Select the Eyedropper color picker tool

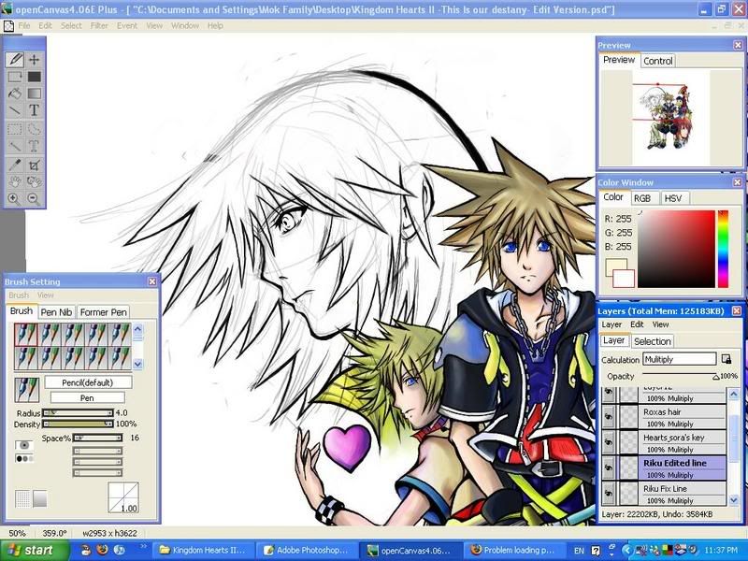pos(15,165)
